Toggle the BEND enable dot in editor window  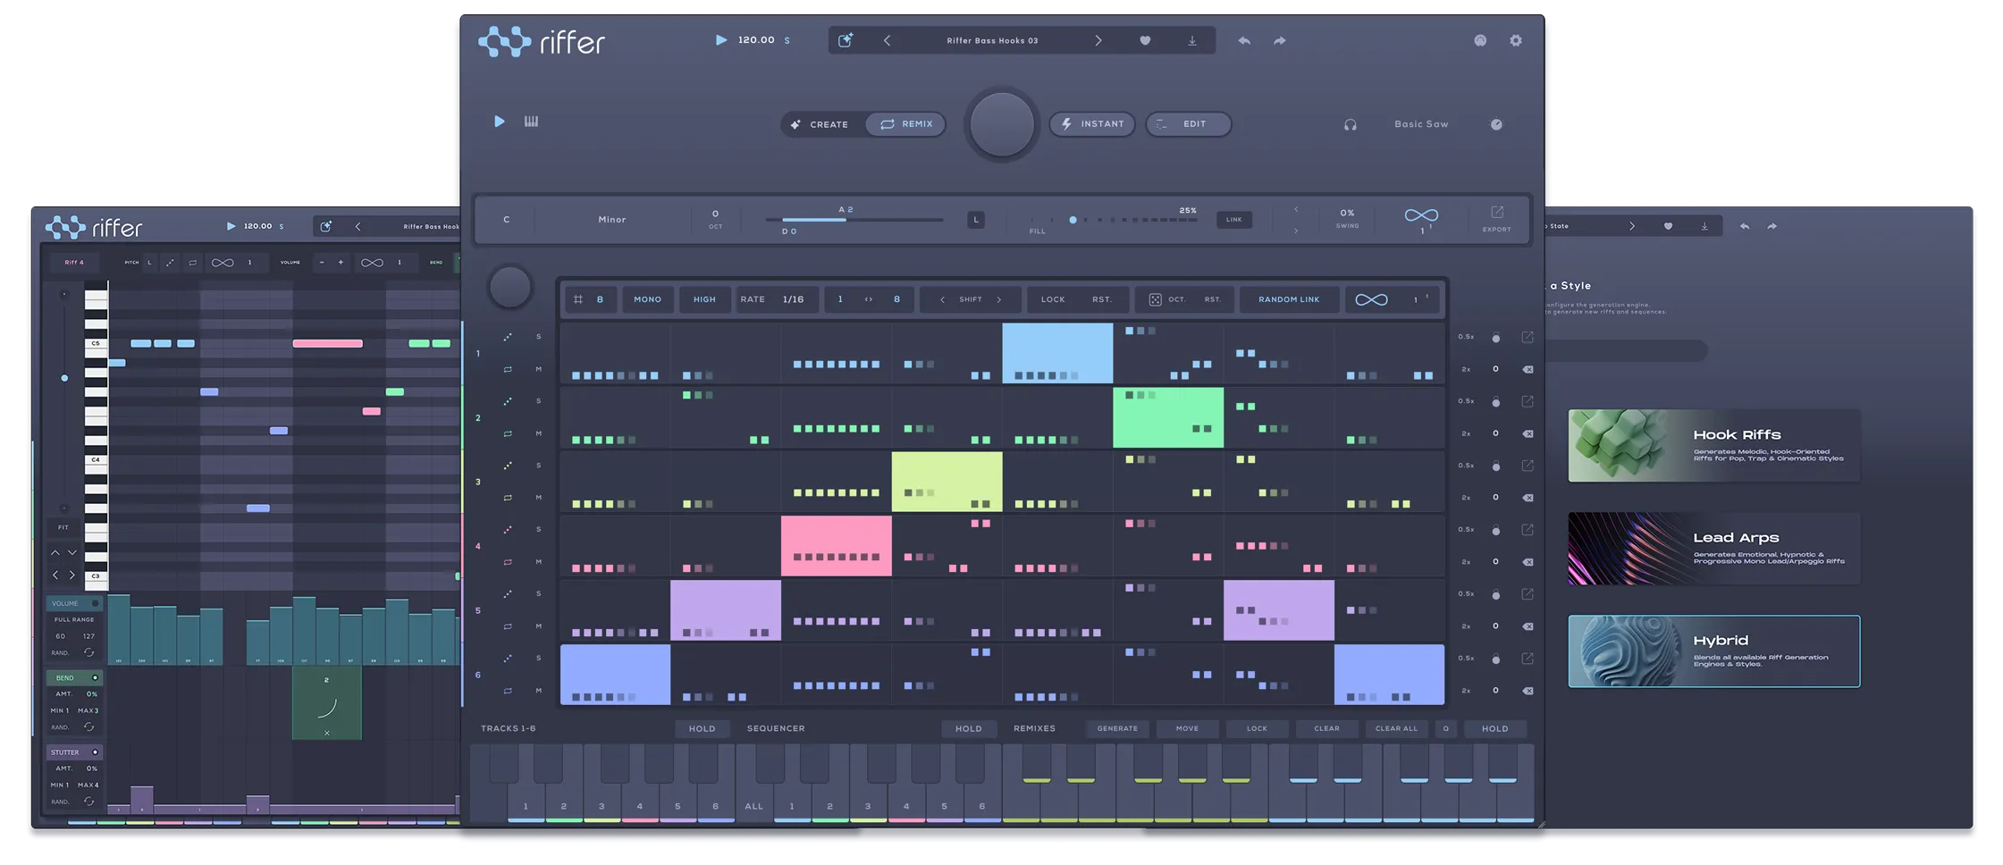click(x=95, y=678)
